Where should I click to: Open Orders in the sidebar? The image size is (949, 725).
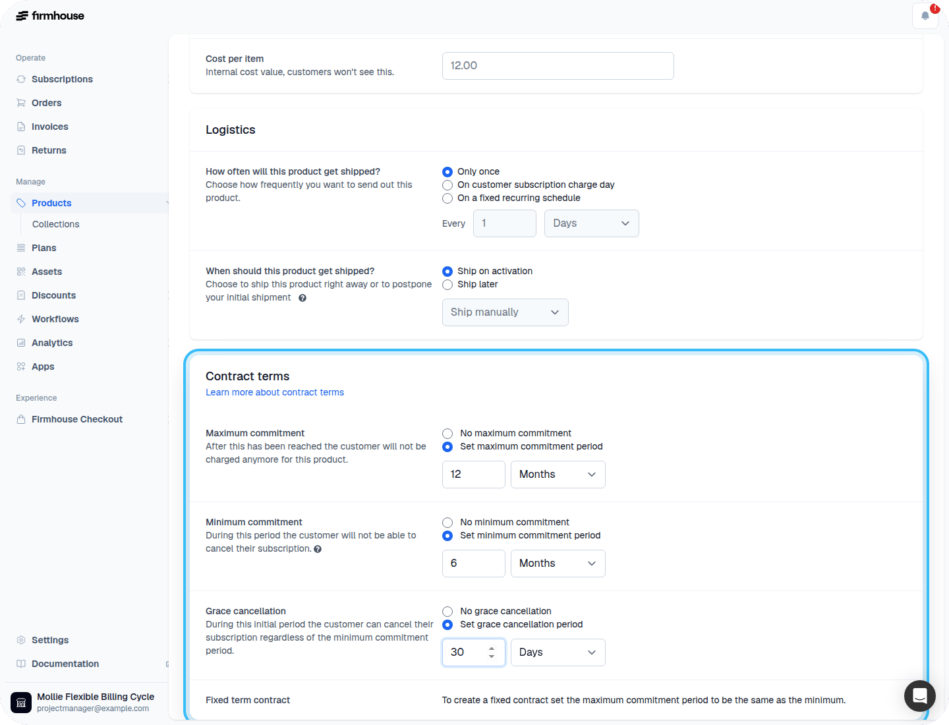tap(46, 103)
